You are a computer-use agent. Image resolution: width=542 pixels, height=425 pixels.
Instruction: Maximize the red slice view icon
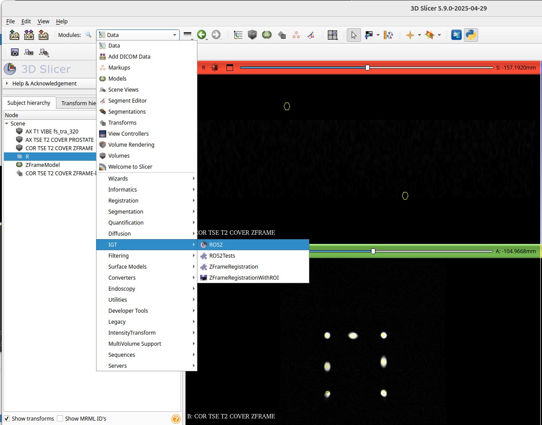(229, 67)
